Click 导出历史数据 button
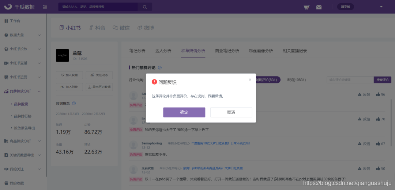Image resolution: width=395 pixels, height=190 pixels. [99, 87]
